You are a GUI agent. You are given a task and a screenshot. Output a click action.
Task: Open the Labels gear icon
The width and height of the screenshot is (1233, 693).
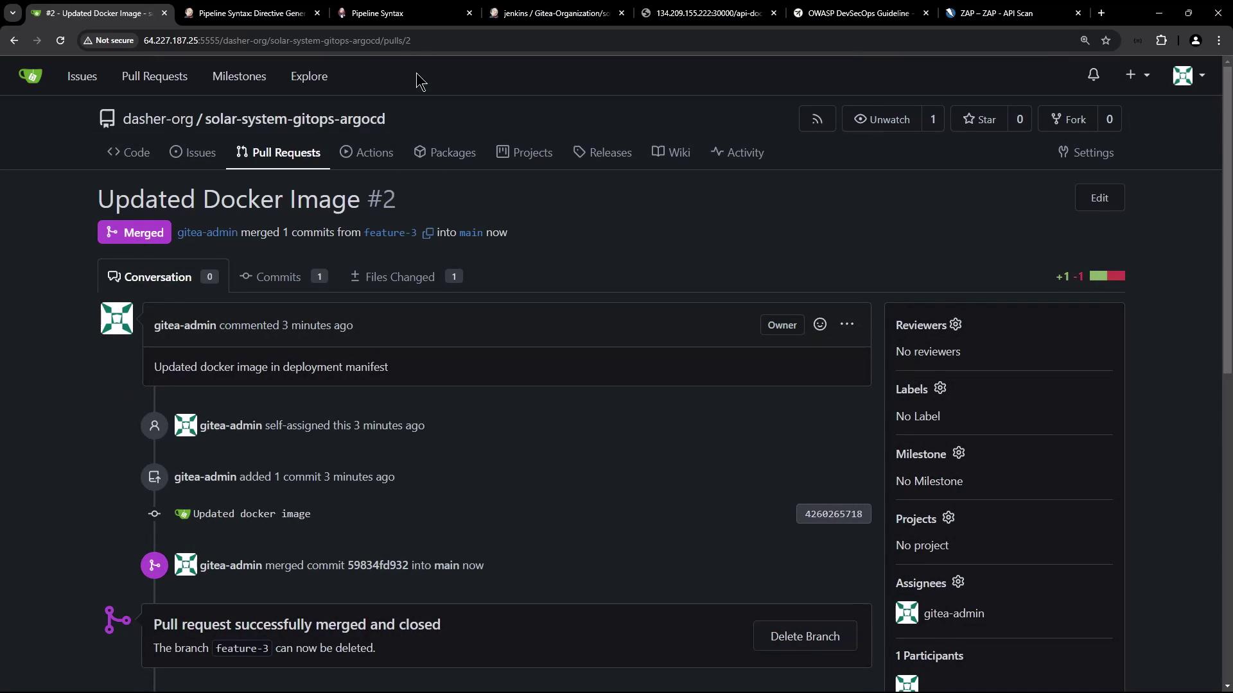click(x=940, y=388)
